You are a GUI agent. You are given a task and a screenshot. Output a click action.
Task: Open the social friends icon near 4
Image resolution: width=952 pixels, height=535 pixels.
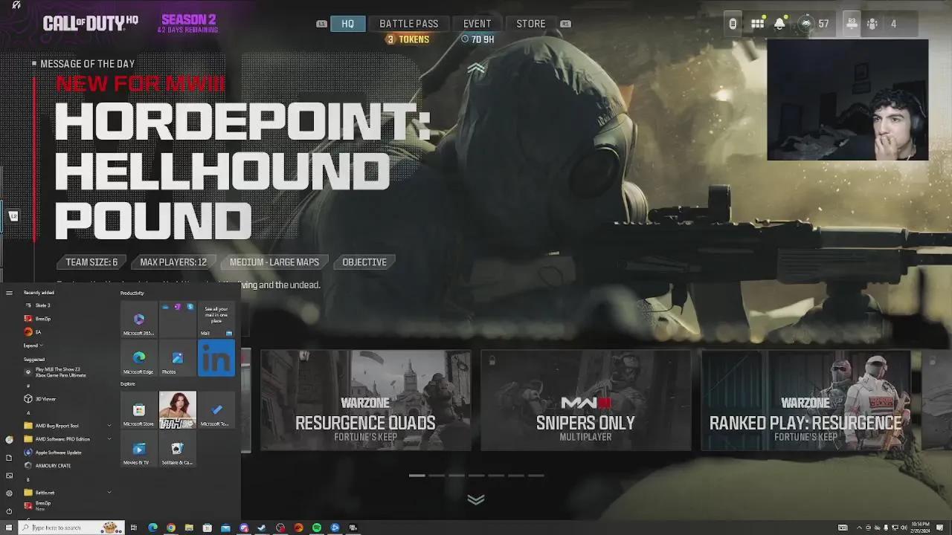(872, 24)
